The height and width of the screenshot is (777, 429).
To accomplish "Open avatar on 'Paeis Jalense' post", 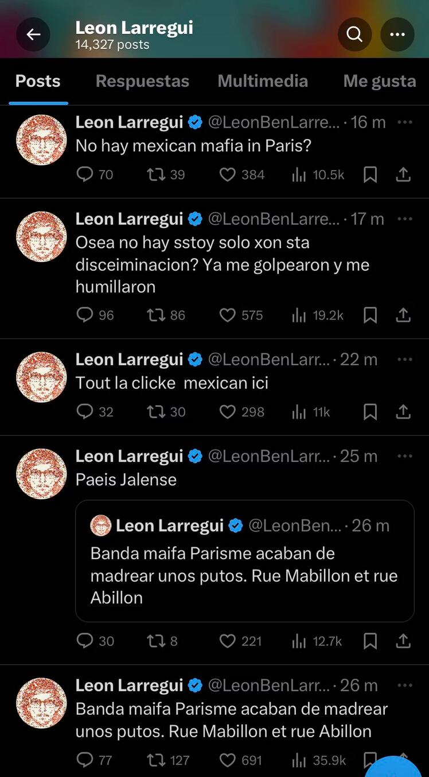I will click(x=41, y=474).
